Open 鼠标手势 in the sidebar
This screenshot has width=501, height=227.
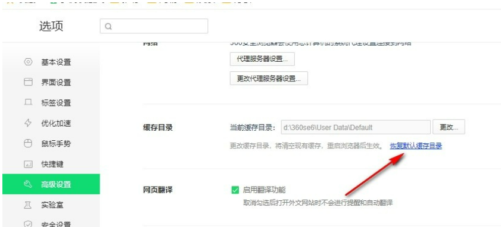coord(51,143)
